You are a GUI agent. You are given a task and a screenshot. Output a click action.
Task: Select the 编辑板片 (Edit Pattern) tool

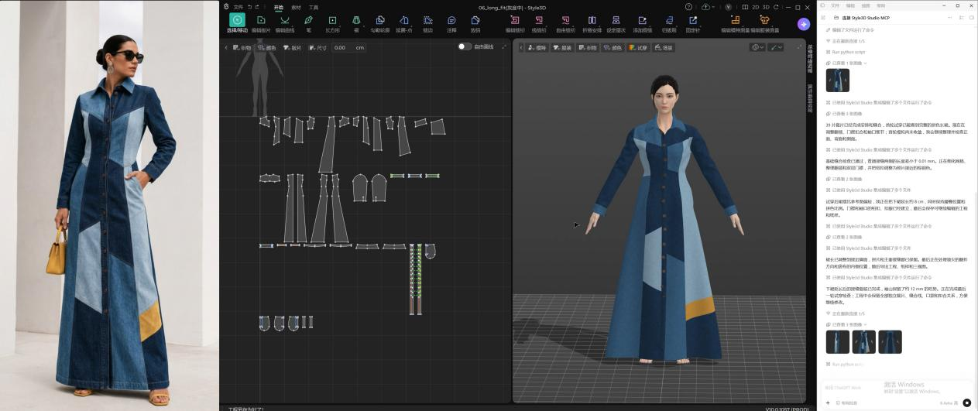pos(261,23)
